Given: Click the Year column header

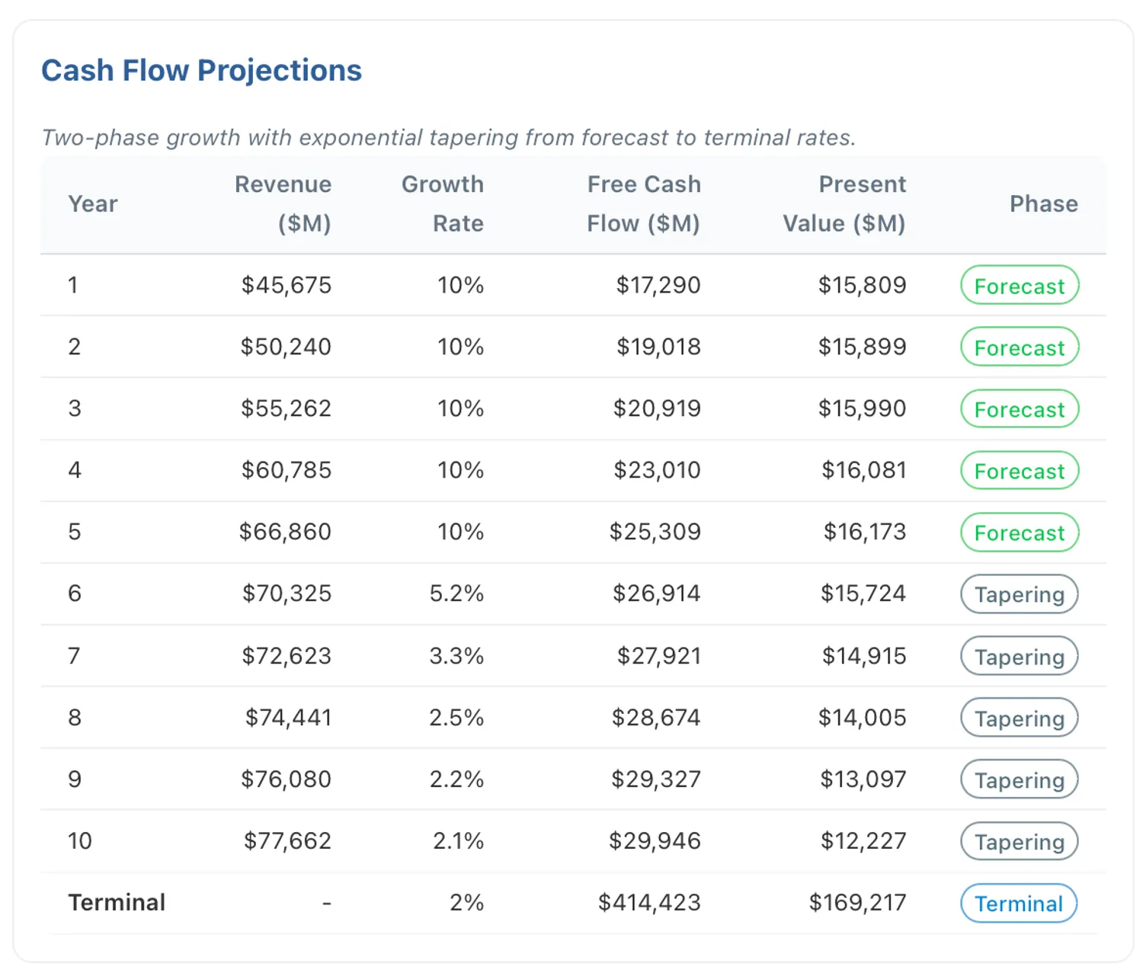Looking at the screenshot, I should (93, 203).
